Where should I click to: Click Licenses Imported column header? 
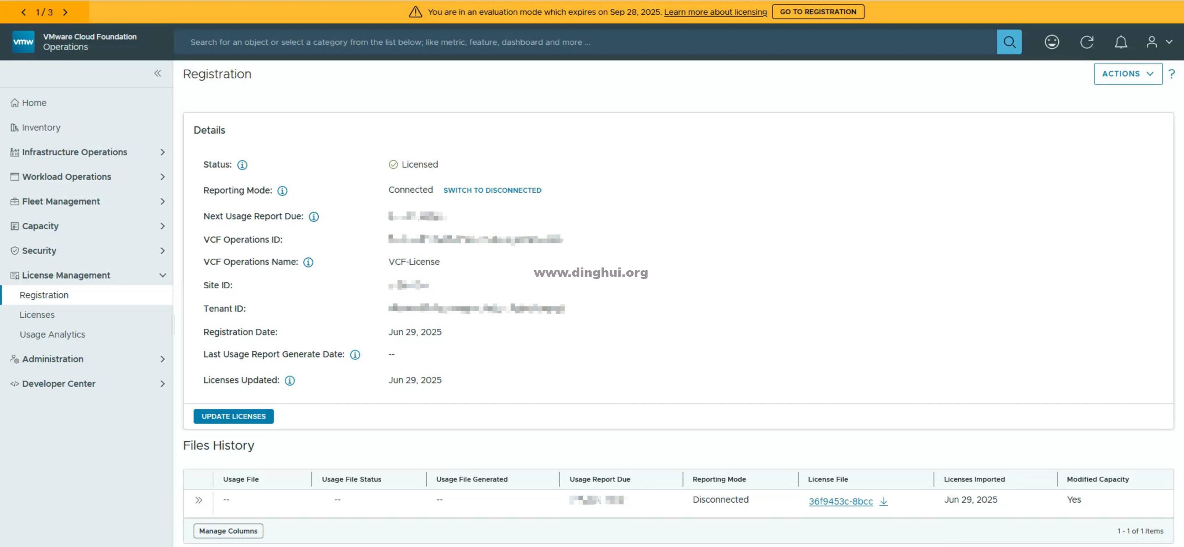click(x=974, y=480)
